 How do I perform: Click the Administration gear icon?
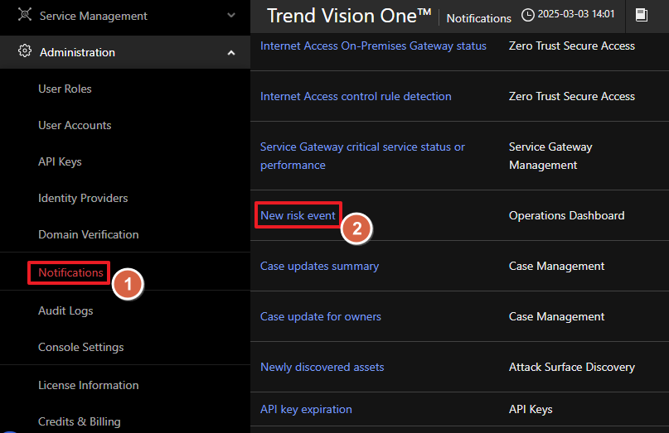(25, 52)
